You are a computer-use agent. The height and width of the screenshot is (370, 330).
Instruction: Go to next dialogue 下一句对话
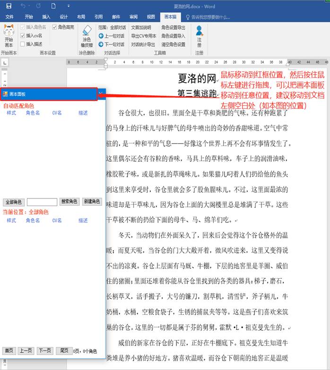(x=112, y=44)
